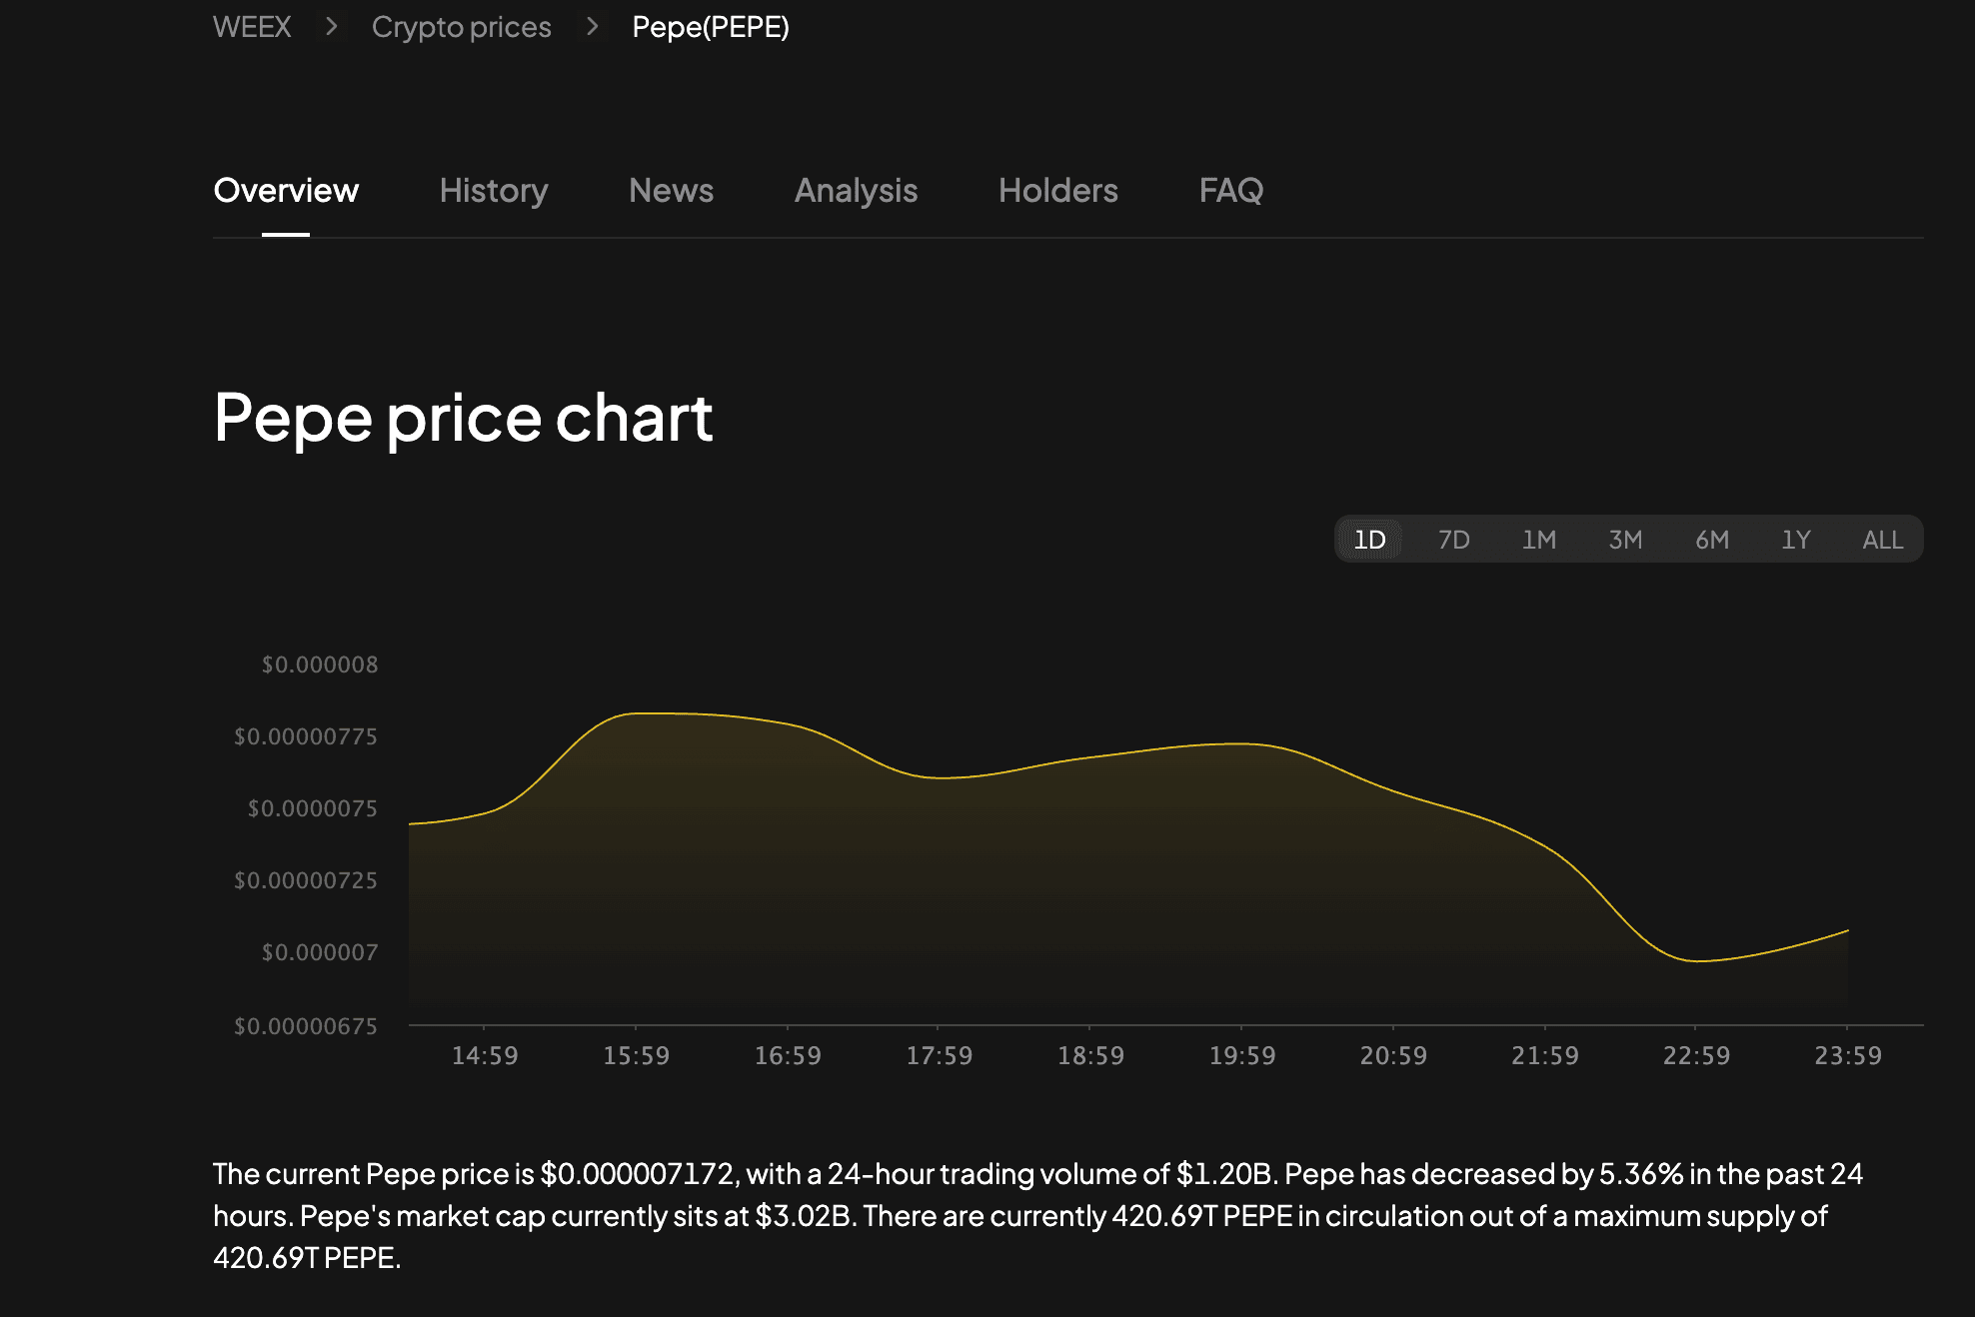Select the Analysis tab
Image resolution: width=1975 pixels, height=1317 pixels.
pos(857,191)
